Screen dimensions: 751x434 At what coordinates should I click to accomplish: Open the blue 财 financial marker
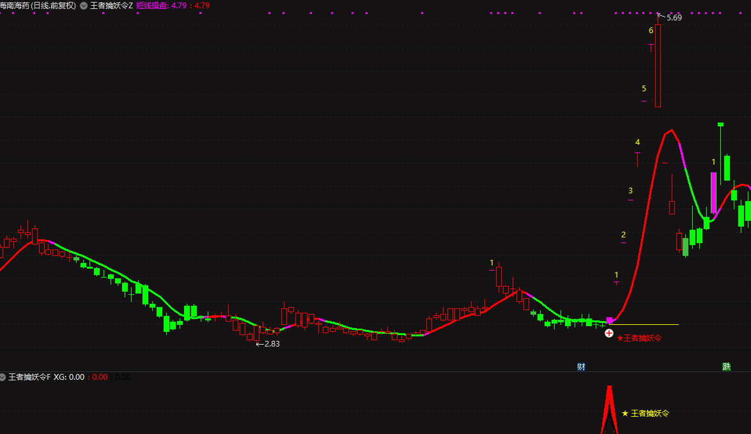click(x=581, y=366)
